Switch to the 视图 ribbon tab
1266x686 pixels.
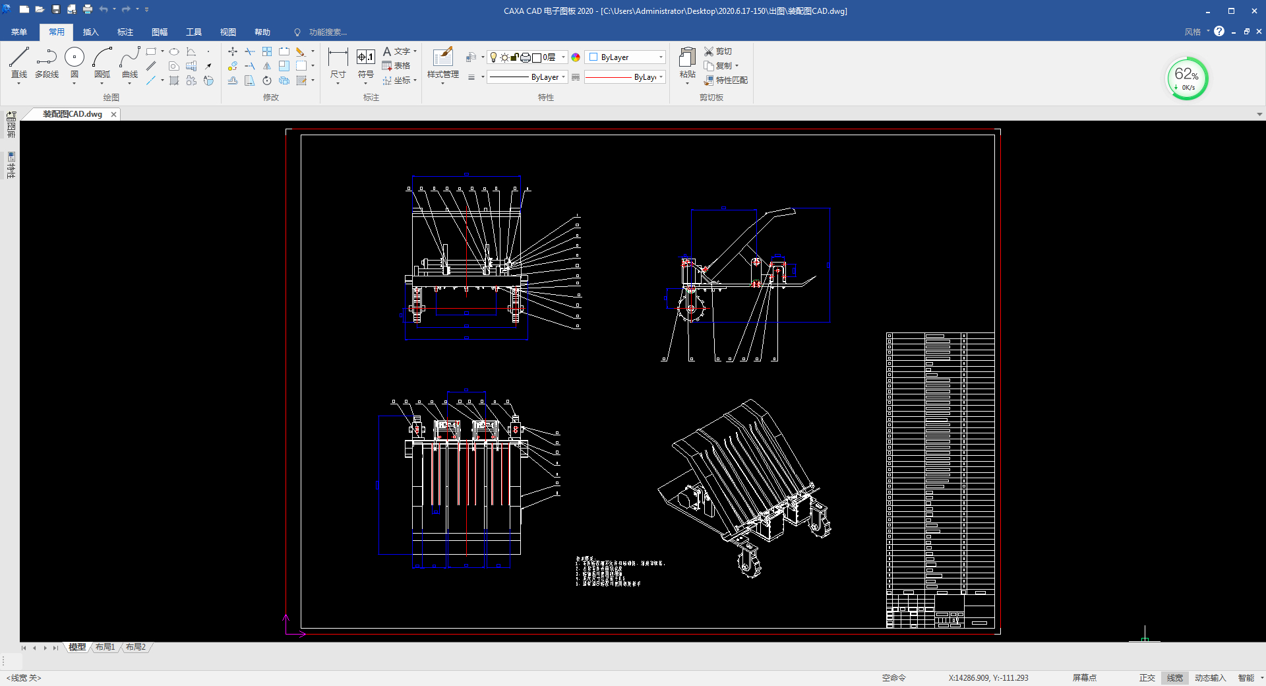pyautogui.click(x=228, y=32)
